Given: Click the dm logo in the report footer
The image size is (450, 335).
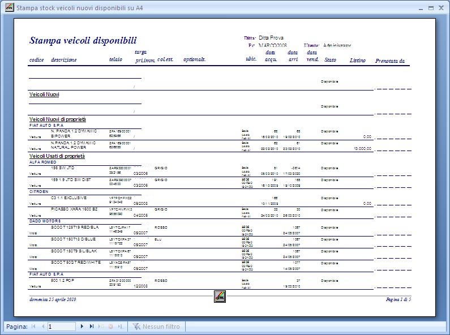Looking at the screenshot, I should [x=220, y=297].
